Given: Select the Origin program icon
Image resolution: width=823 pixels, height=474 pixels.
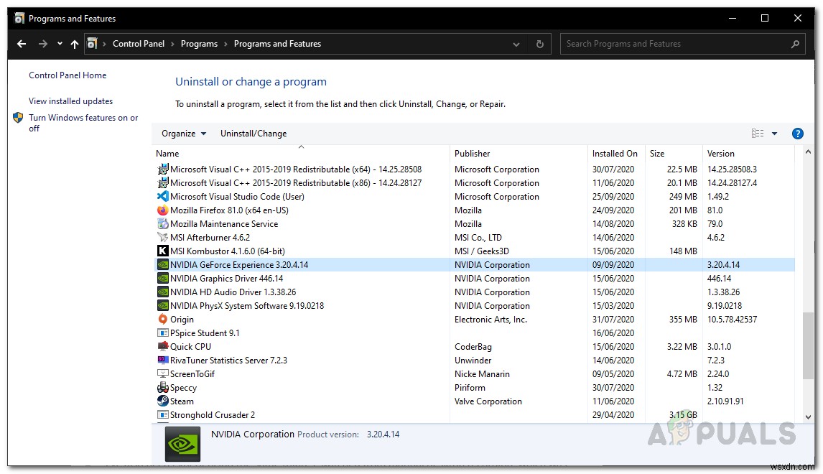Looking at the screenshot, I should click(x=163, y=319).
